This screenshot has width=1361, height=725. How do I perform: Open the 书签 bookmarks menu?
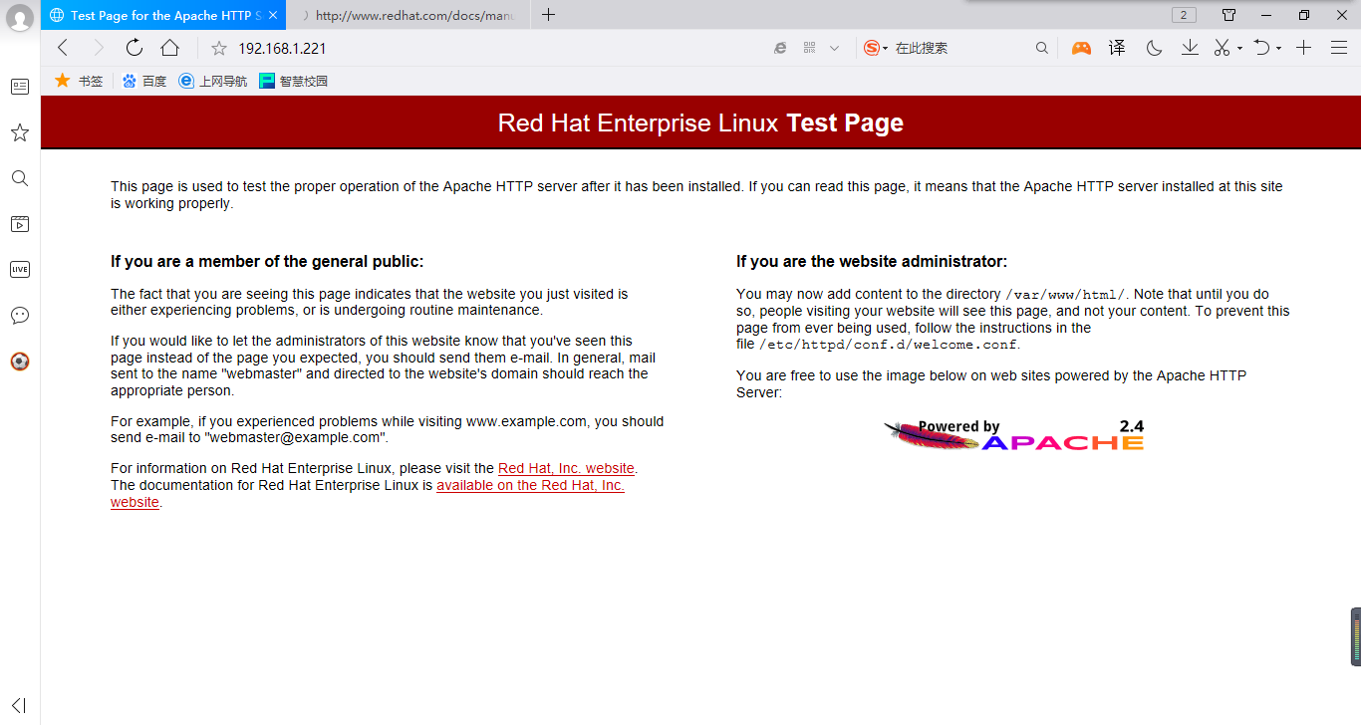pos(79,81)
